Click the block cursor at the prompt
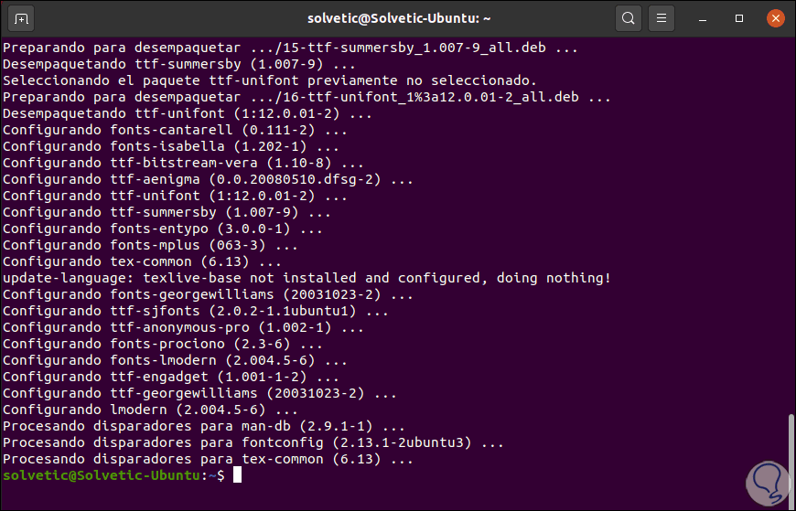Screen dimensions: 796x511 237,475
